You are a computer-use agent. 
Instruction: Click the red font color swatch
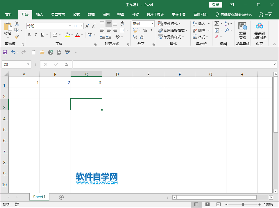(77, 37)
